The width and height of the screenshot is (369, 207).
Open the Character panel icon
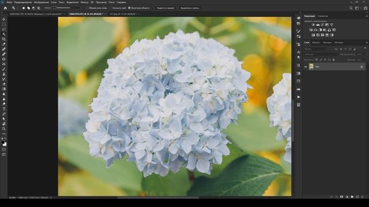tap(299, 52)
